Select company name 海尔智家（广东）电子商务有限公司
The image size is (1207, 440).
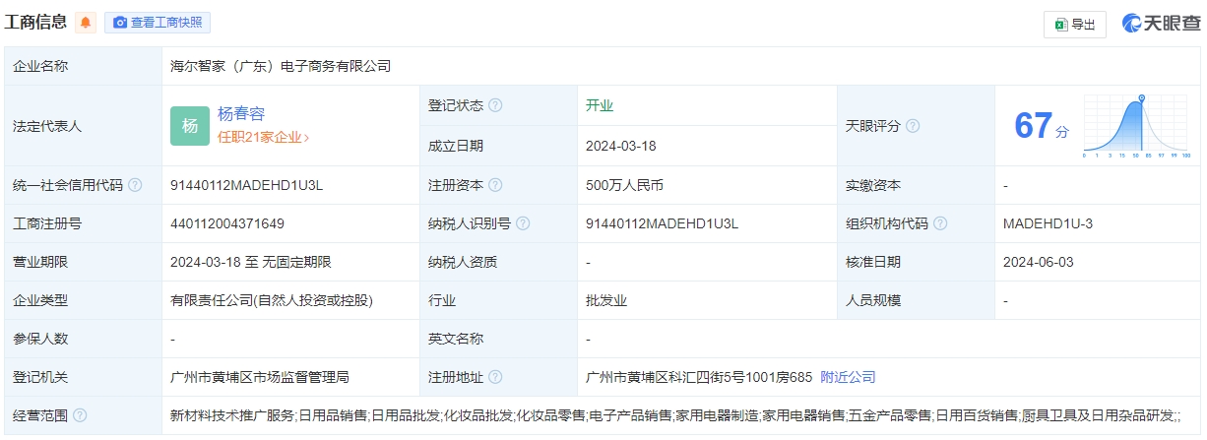tap(281, 66)
